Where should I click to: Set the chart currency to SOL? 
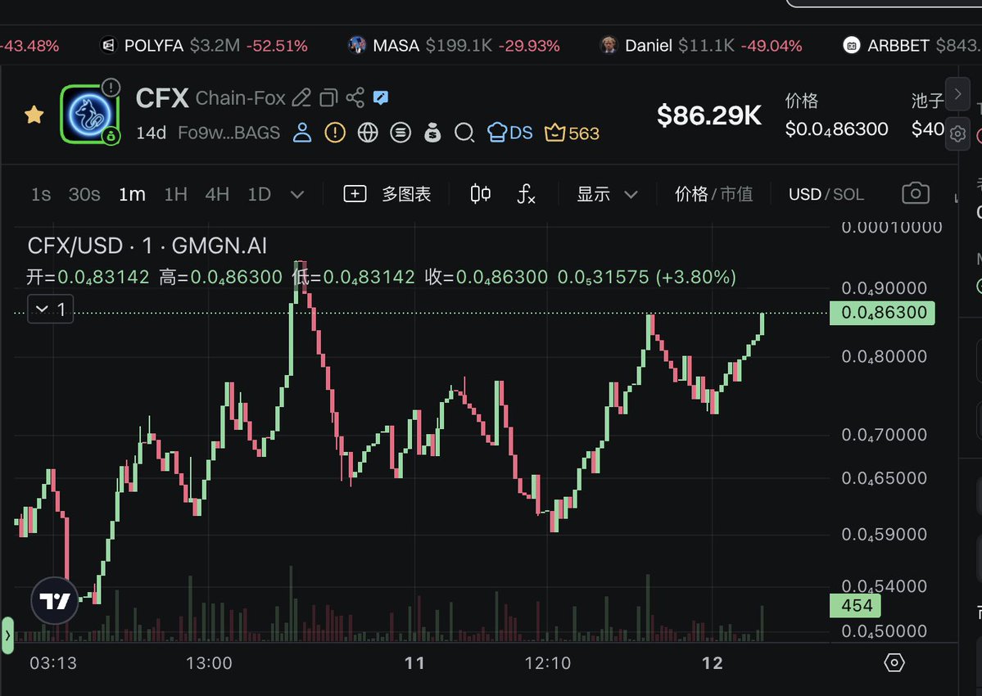coord(849,195)
